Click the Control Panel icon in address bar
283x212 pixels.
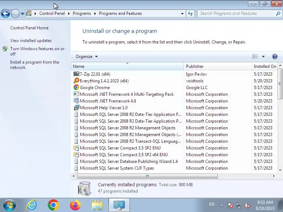(x=29, y=13)
